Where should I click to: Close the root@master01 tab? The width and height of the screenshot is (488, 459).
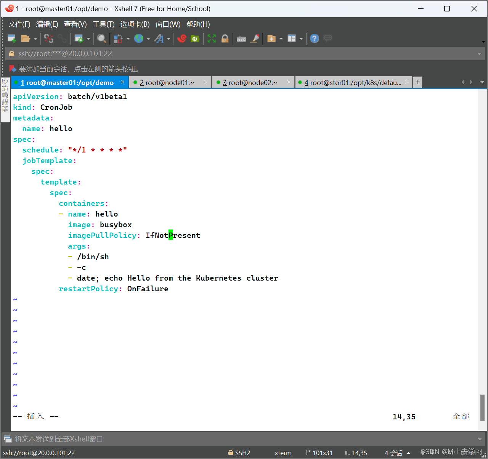point(122,82)
